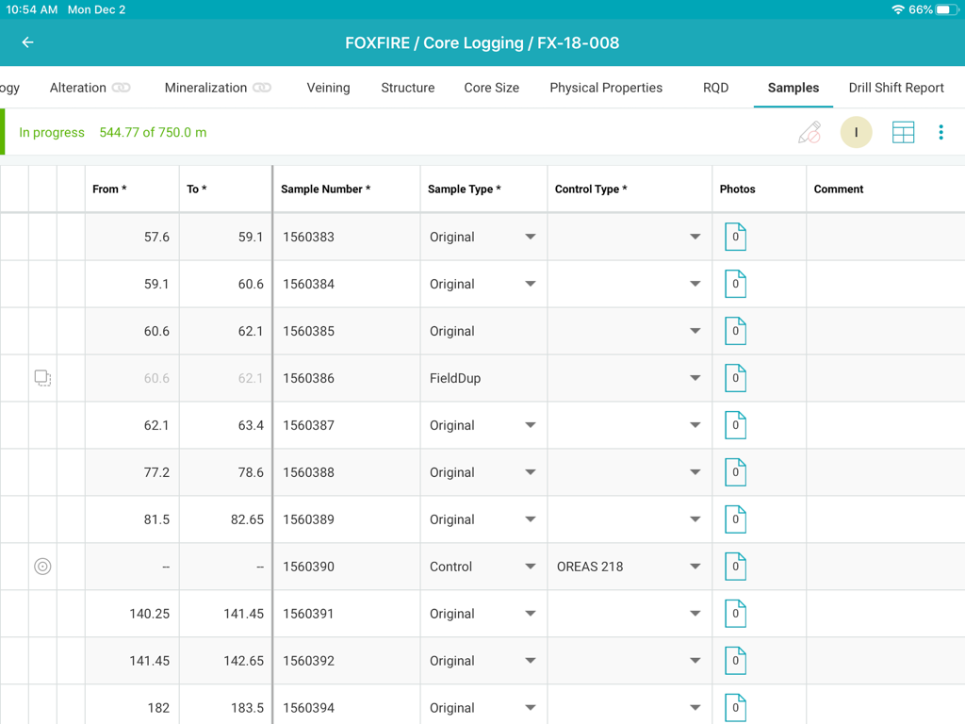The height and width of the screenshot is (724, 965).
Task: Click the disabled edit pencil icon
Action: click(x=809, y=132)
